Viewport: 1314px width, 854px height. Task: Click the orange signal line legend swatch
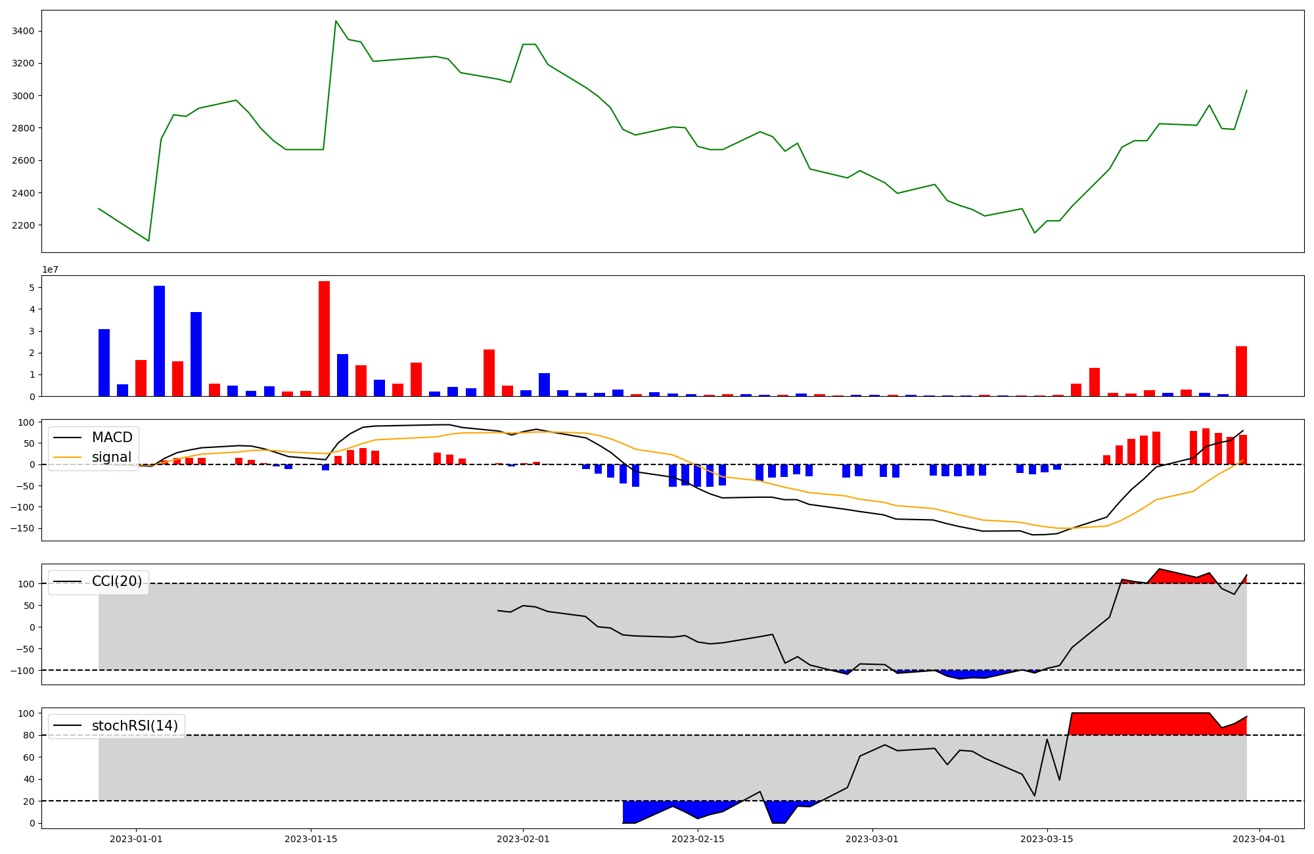(67, 457)
